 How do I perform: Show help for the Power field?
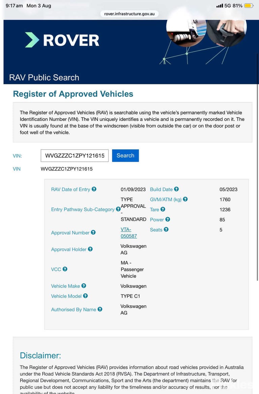click(168, 219)
